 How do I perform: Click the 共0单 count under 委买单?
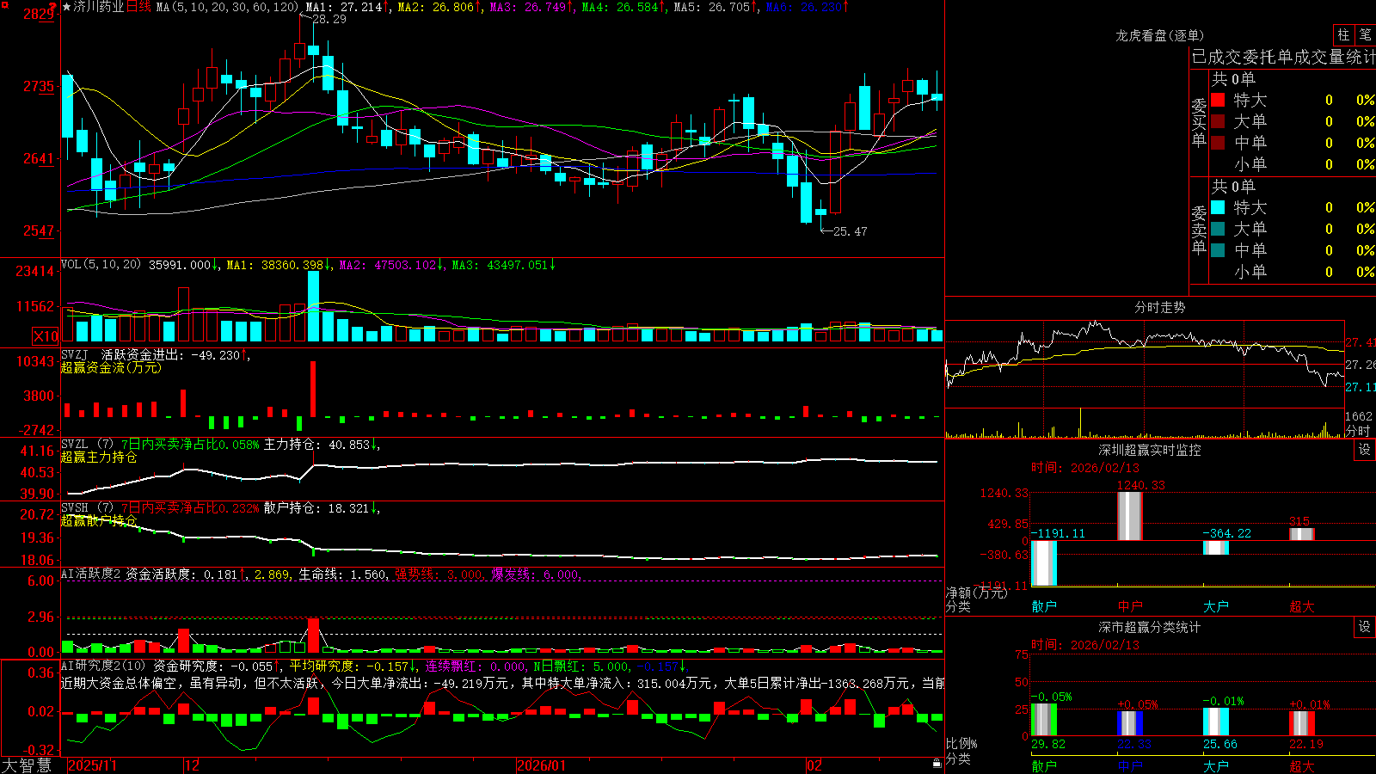pyautogui.click(x=1233, y=78)
